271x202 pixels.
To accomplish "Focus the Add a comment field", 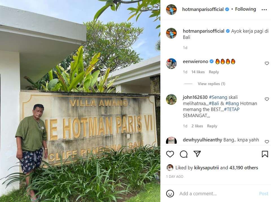I will [x=217, y=194].
